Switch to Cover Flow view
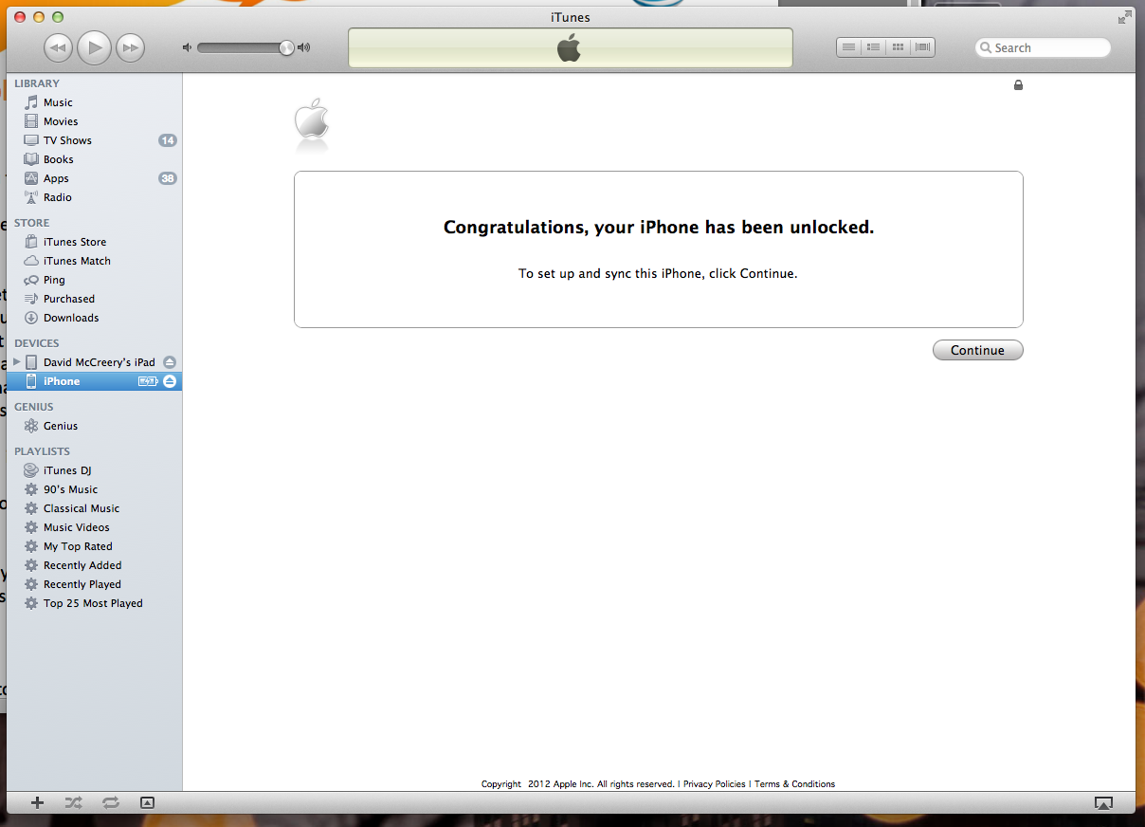 point(922,47)
